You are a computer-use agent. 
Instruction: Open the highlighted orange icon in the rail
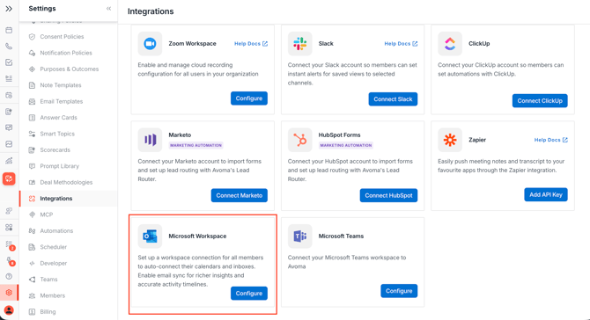click(x=9, y=178)
